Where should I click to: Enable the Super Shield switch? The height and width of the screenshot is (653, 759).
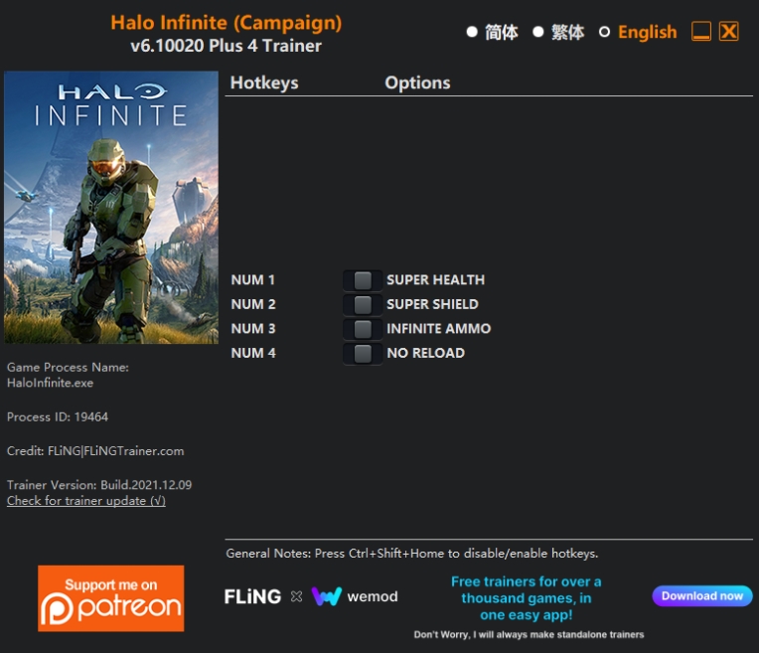[363, 304]
